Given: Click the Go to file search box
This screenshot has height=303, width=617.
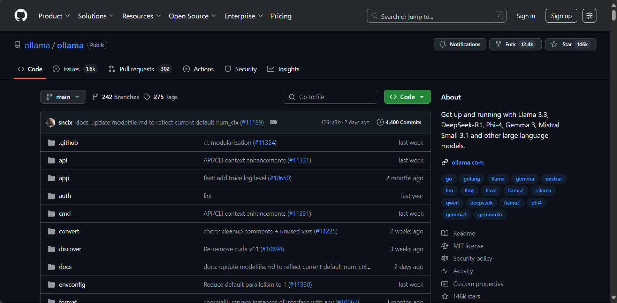Looking at the screenshot, I should pos(330,97).
